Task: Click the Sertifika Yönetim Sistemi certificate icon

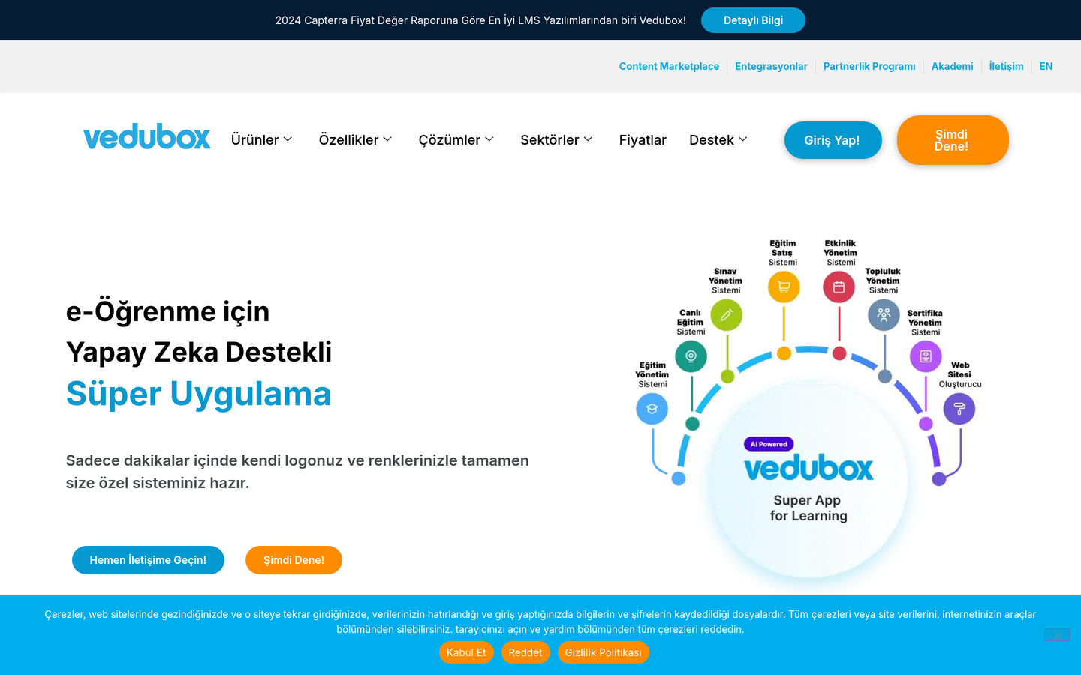Action: click(926, 356)
